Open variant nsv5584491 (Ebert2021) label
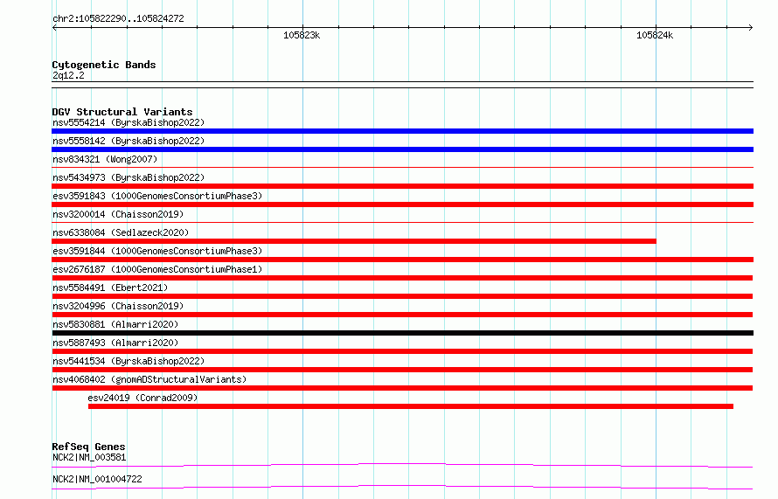The height and width of the screenshot is (499, 778). pos(110,288)
